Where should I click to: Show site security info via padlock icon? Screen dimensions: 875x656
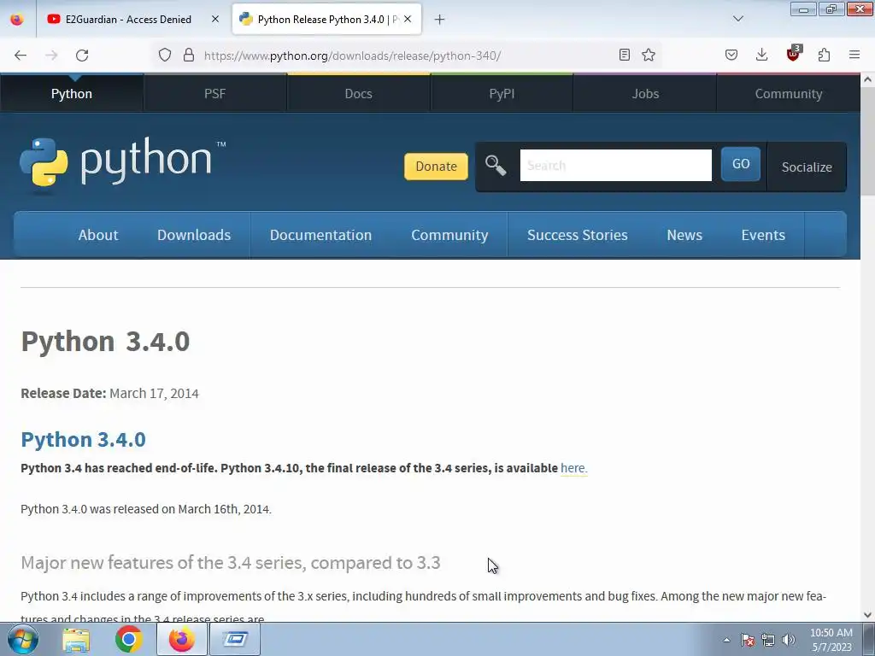[189, 55]
